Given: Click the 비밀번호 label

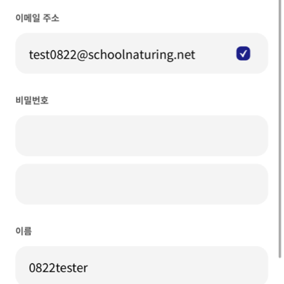Looking at the screenshot, I should click(32, 100).
